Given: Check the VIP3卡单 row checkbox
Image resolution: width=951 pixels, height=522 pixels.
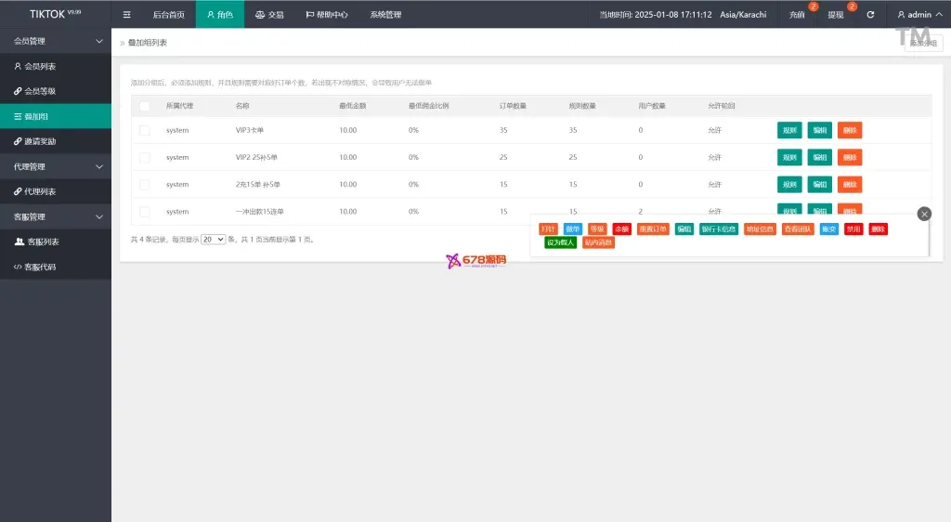Looking at the screenshot, I should click(x=144, y=131).
